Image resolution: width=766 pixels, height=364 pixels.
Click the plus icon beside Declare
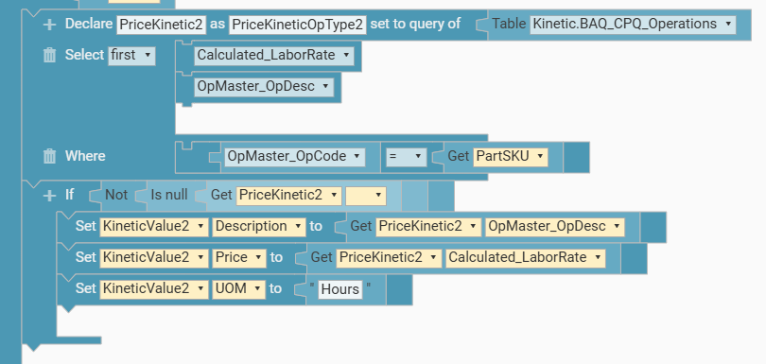click(49, 25)
